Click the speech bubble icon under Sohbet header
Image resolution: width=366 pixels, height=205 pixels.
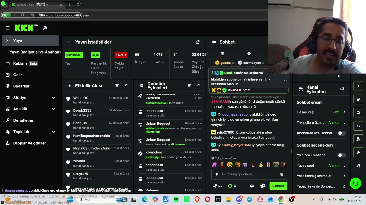pos(249,54)
